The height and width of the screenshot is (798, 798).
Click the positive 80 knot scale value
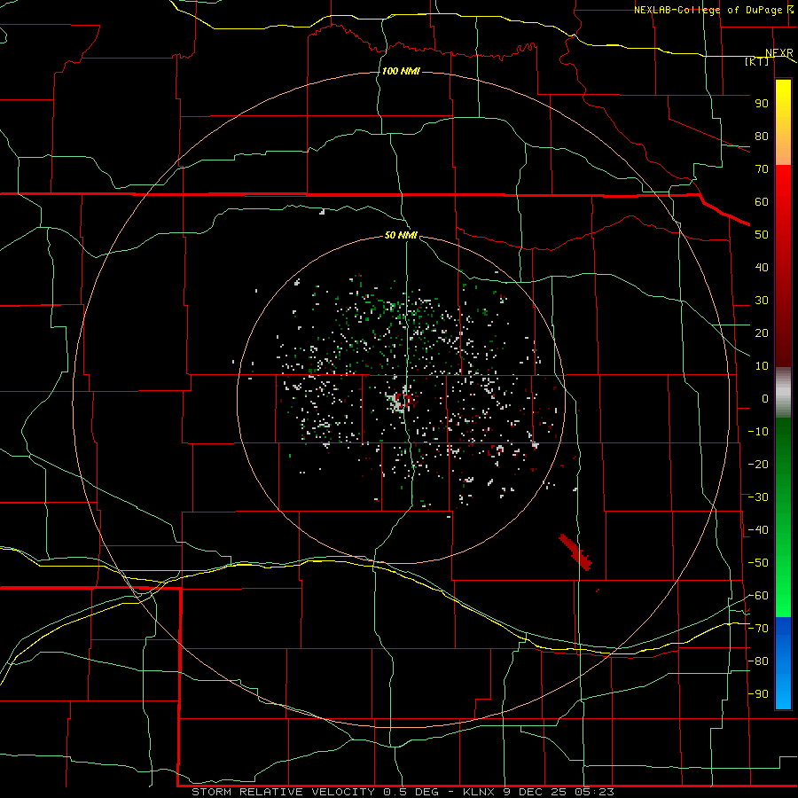click(762, 137)
